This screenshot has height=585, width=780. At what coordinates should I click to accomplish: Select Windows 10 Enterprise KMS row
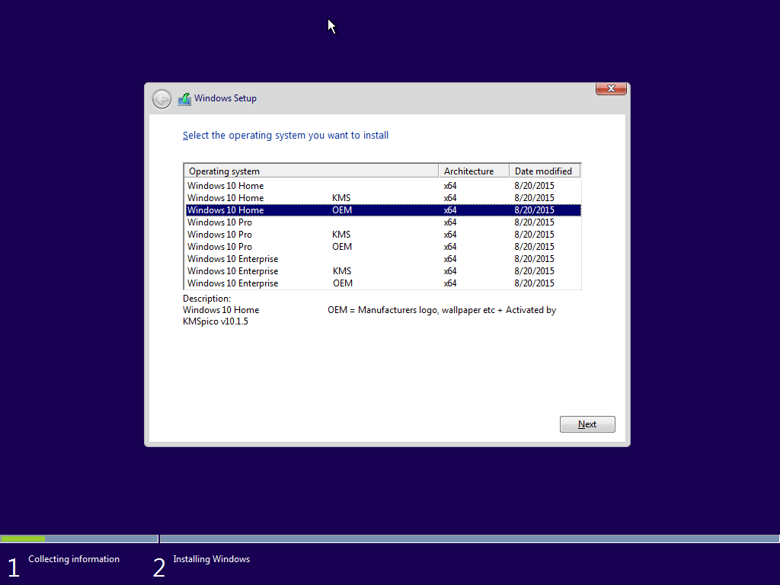383,271
